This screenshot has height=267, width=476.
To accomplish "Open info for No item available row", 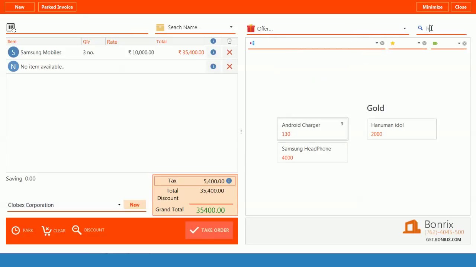I will [213, 66].
